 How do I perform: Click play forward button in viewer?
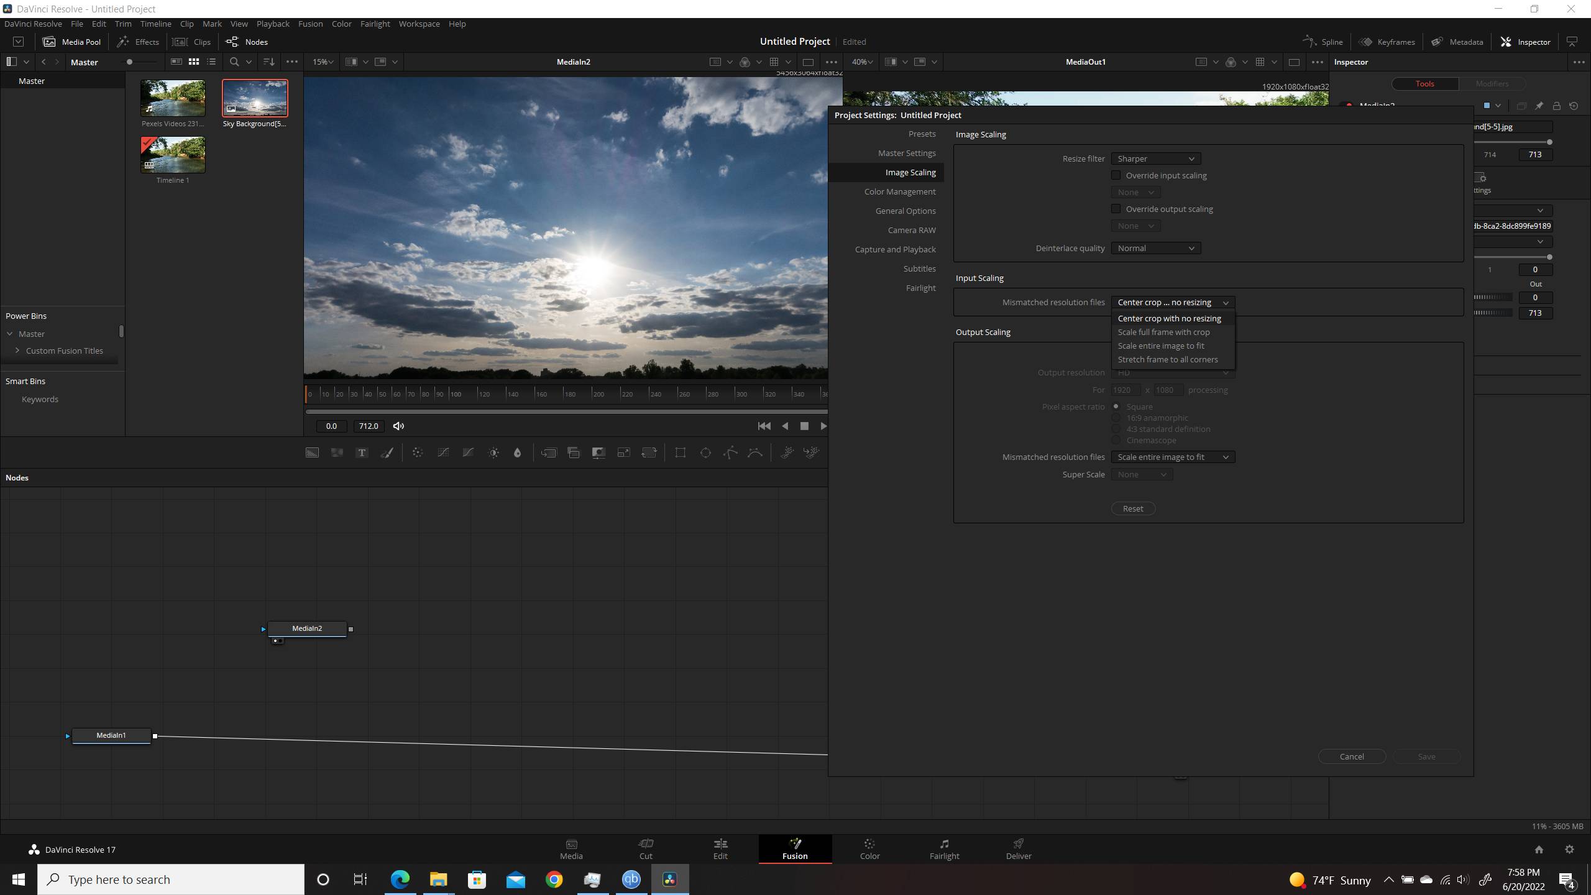point(823,426)
